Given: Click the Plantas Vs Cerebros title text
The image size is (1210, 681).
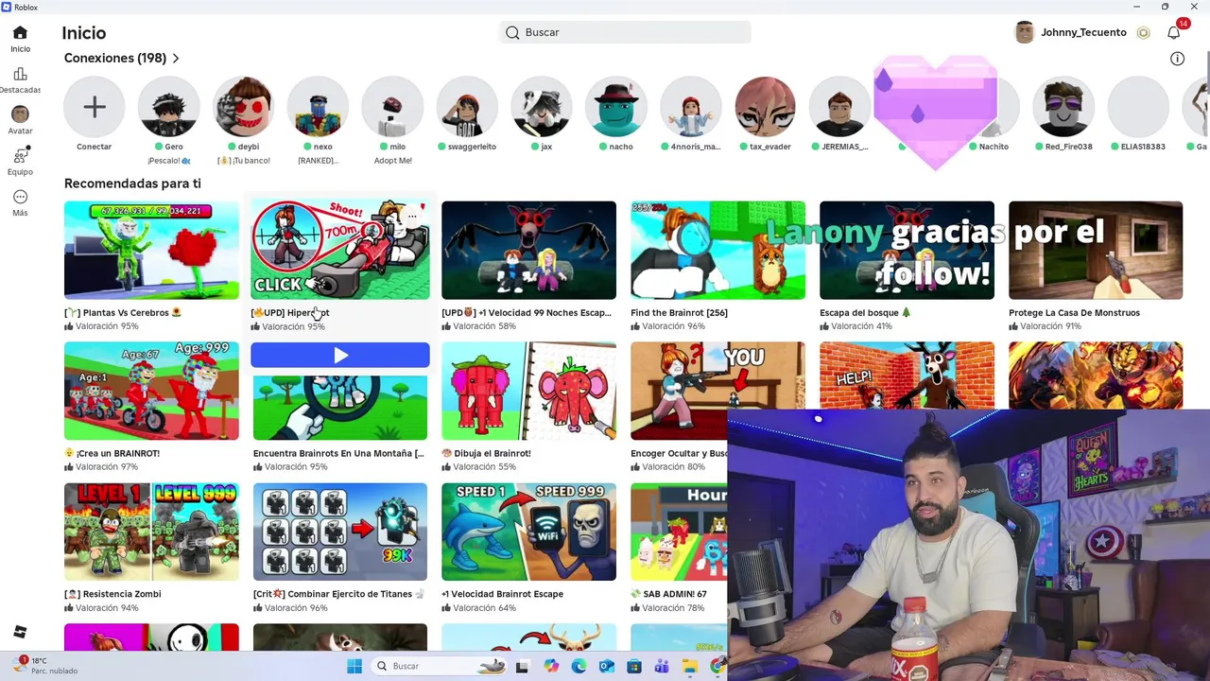Looking at the screenshot, I should click(x=123, y=313).
